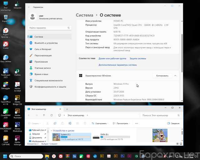Open 'Документы' in Explorer navigation pane

[37, 137]
